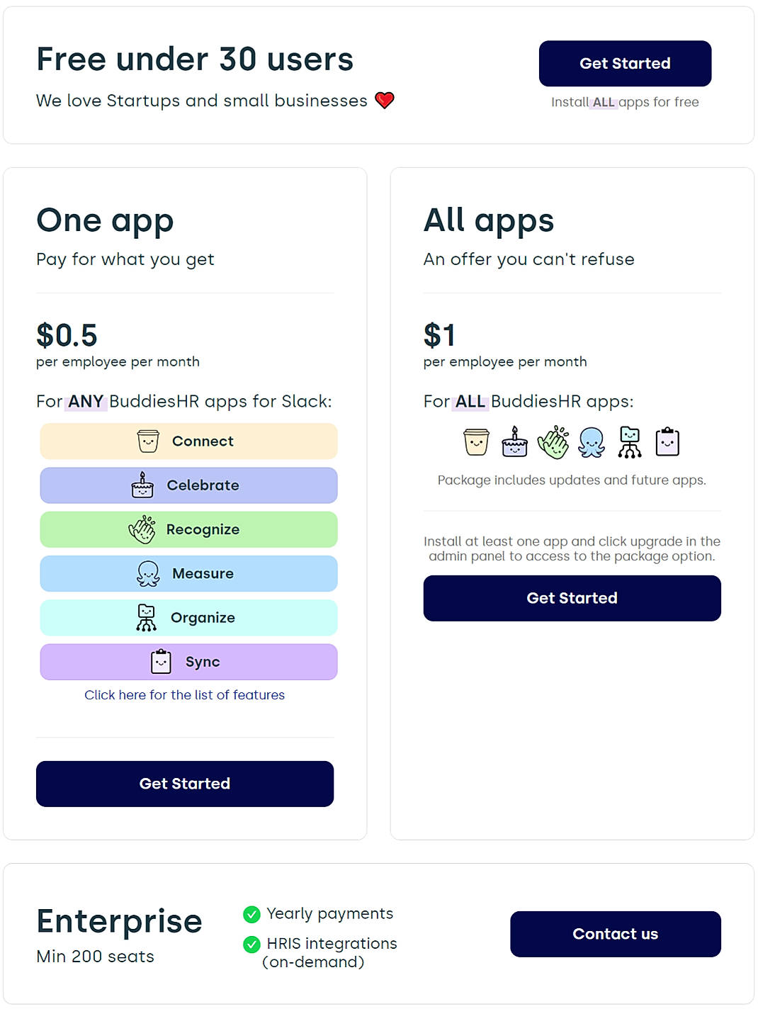Click Get Started in the All apps card
Screen dimensions: 758x1009
(572, 598)
